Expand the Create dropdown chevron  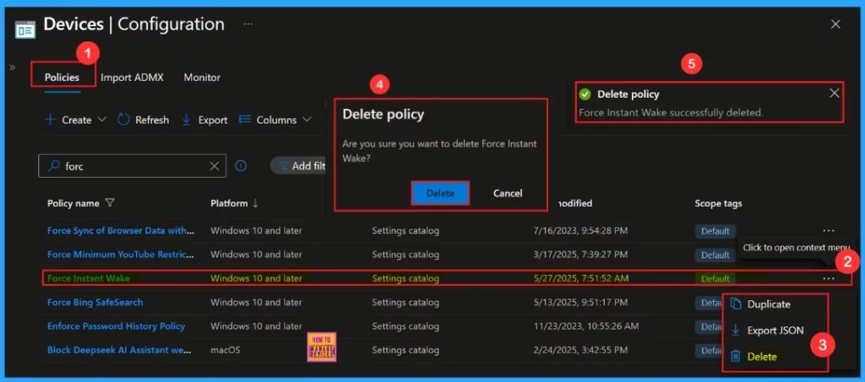[101, 120]
